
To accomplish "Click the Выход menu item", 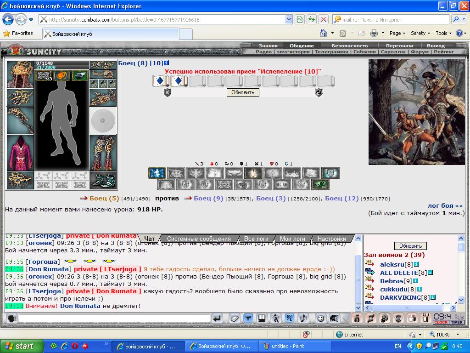I will pos(436,46).
